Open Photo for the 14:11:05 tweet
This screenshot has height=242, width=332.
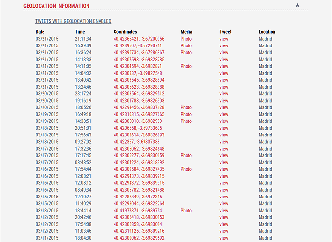click(186, 66)
